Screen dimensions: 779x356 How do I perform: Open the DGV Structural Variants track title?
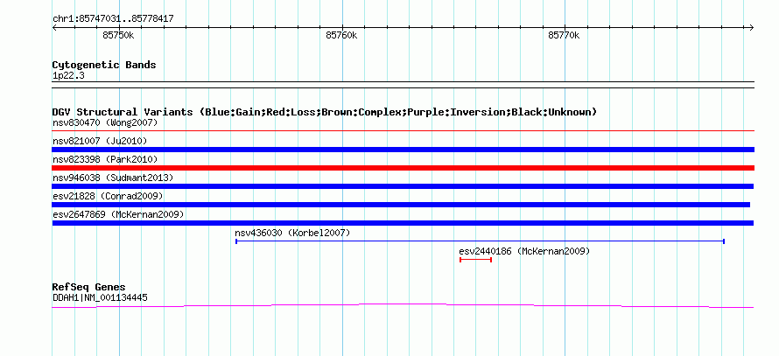point(325,112)
